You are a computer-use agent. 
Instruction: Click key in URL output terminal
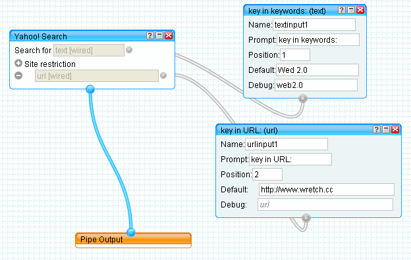(306, 218)
